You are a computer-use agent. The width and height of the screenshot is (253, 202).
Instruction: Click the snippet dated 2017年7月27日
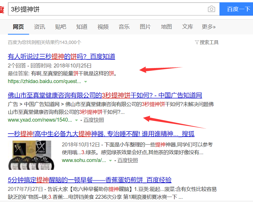point(112,193)
